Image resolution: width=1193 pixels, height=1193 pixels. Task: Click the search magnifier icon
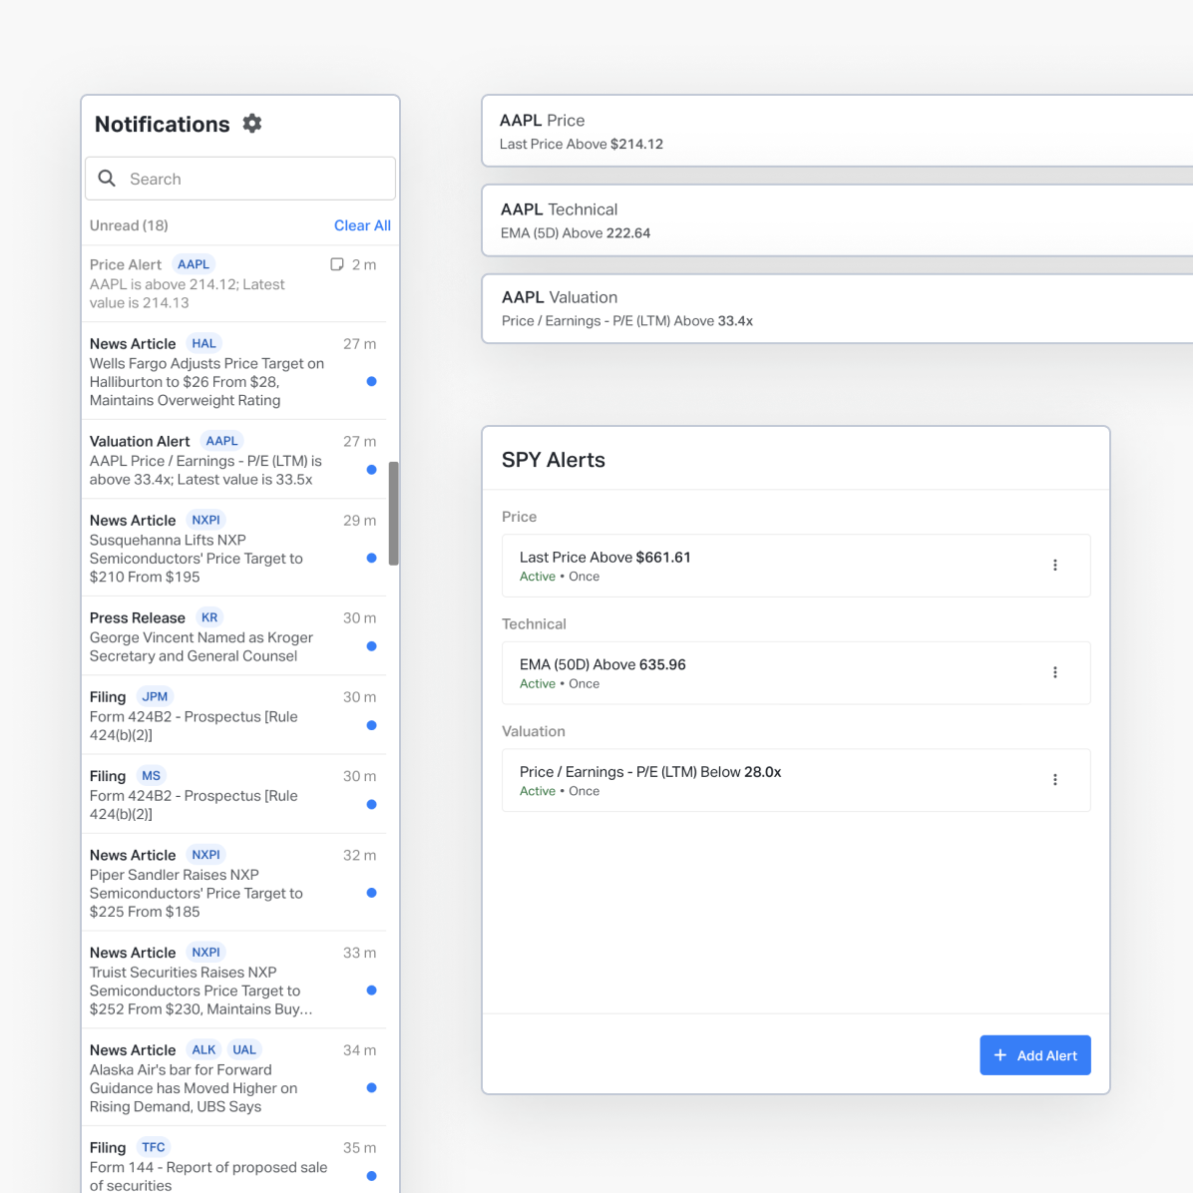[108, 178]
